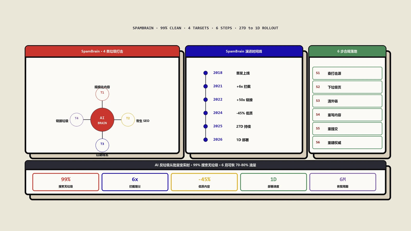Click the year label 2026
Image resolution: width=411 pixels, height=231 pixels.
point(218,140)
